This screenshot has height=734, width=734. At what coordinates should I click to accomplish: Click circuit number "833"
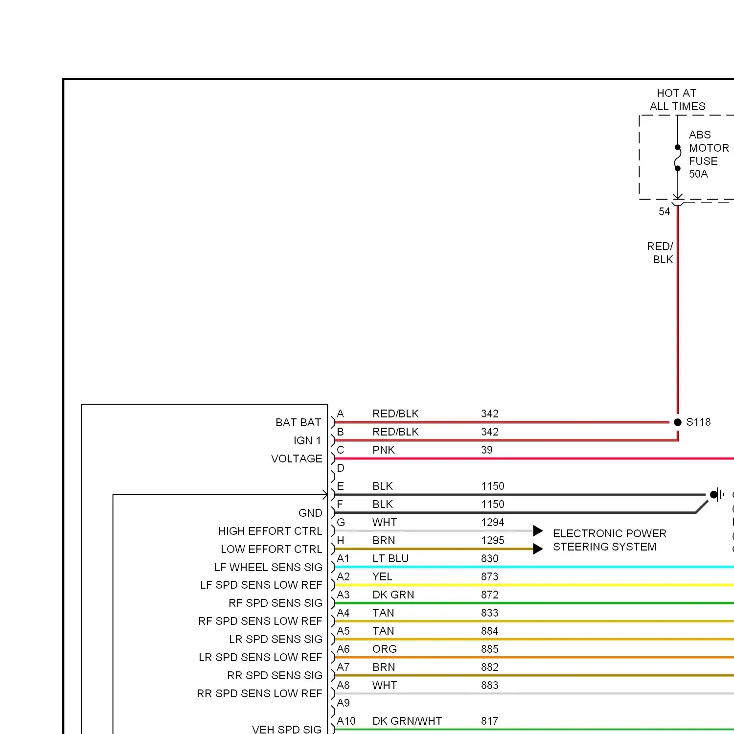pos(490,613)
